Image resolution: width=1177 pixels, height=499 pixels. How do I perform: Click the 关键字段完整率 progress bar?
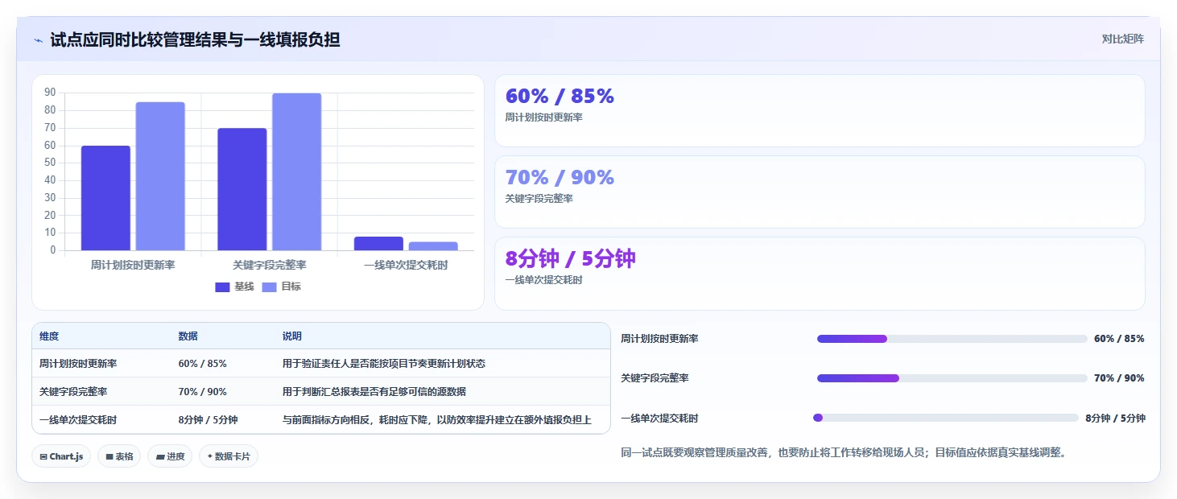tap(952, 378)
